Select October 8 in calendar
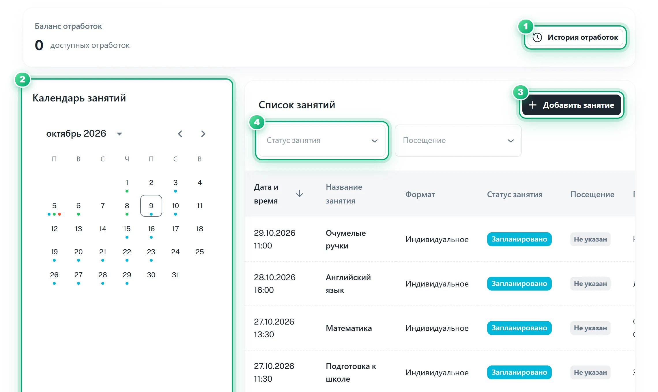Screen dimensions: 658x392 pyautogui.click(x=127, y=206)
